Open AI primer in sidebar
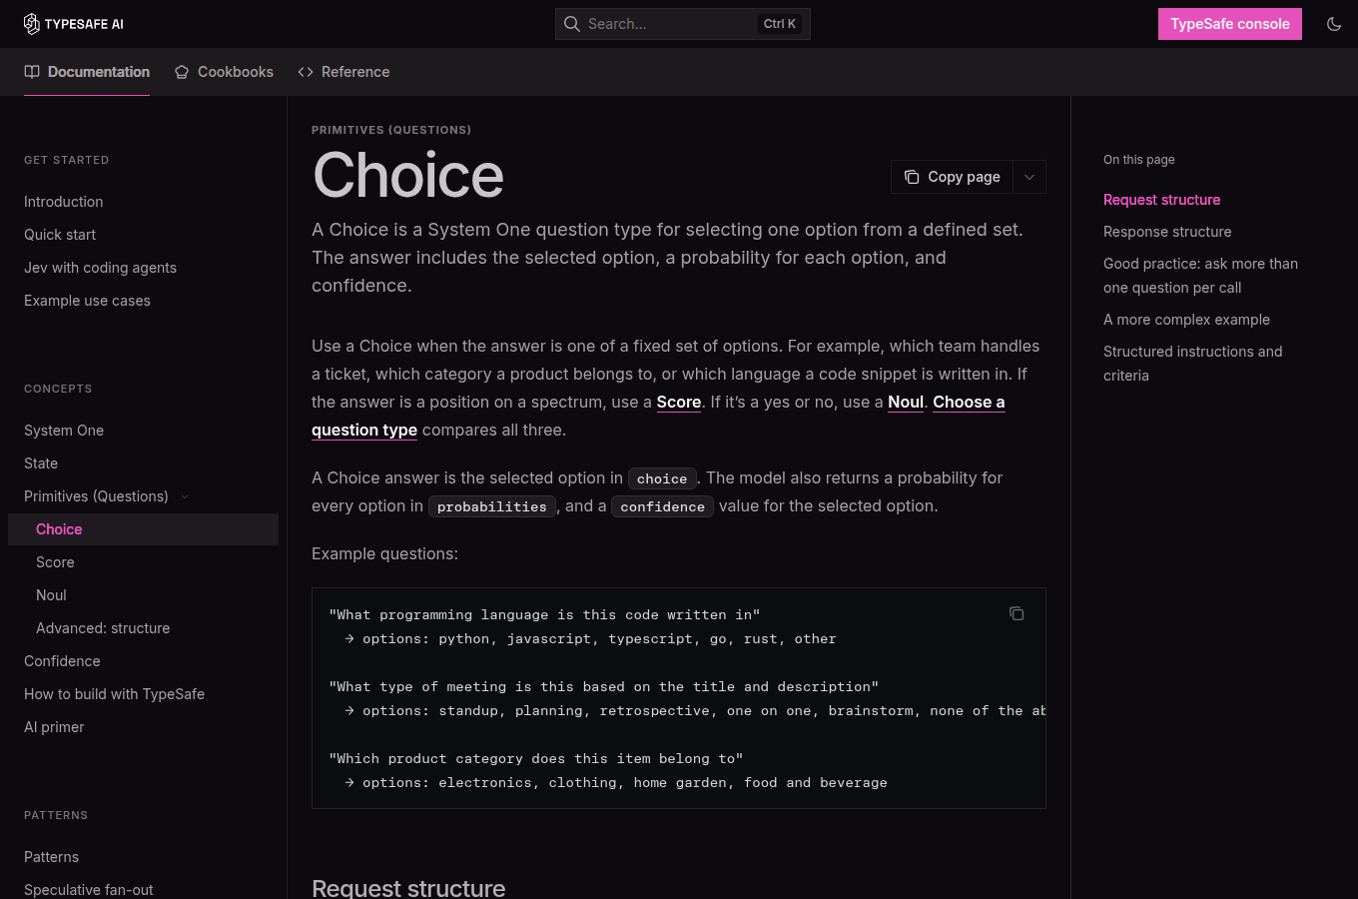Image resolution: width=1358 pixels, height=899 pixels. click(x=54, y=727)
